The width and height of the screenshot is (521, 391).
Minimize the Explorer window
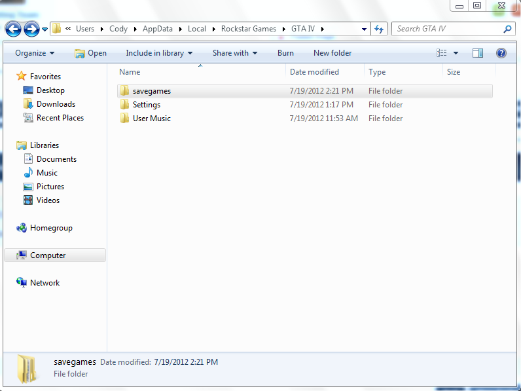click(459, 6)
